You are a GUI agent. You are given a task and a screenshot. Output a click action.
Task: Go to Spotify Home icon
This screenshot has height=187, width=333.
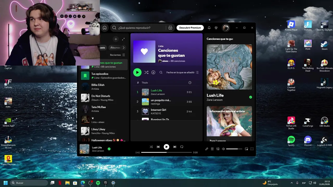pyautogui.click(x=105, y=28)
